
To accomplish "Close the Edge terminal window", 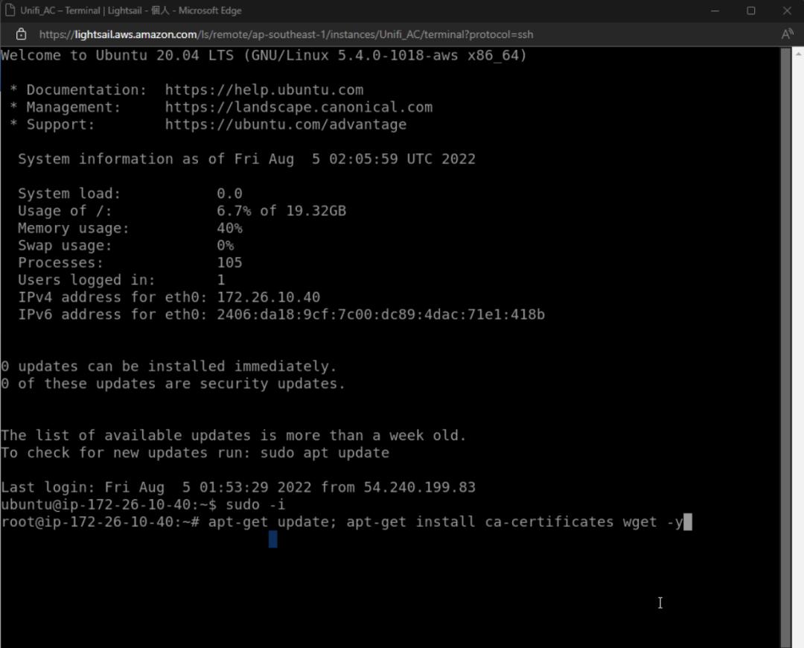I will point(787,10).
